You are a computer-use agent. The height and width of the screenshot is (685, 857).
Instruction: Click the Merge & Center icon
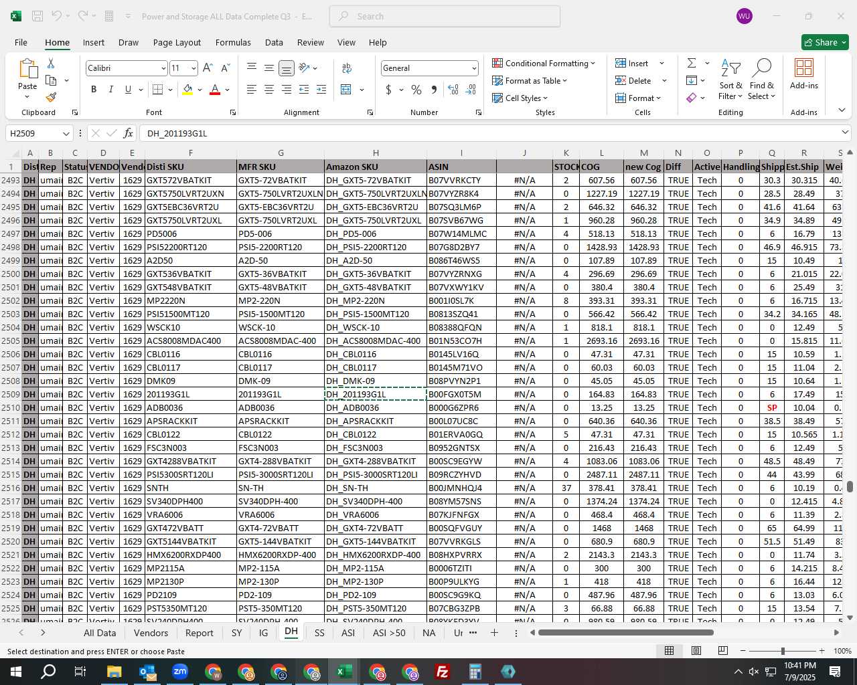tap(346, 90)
